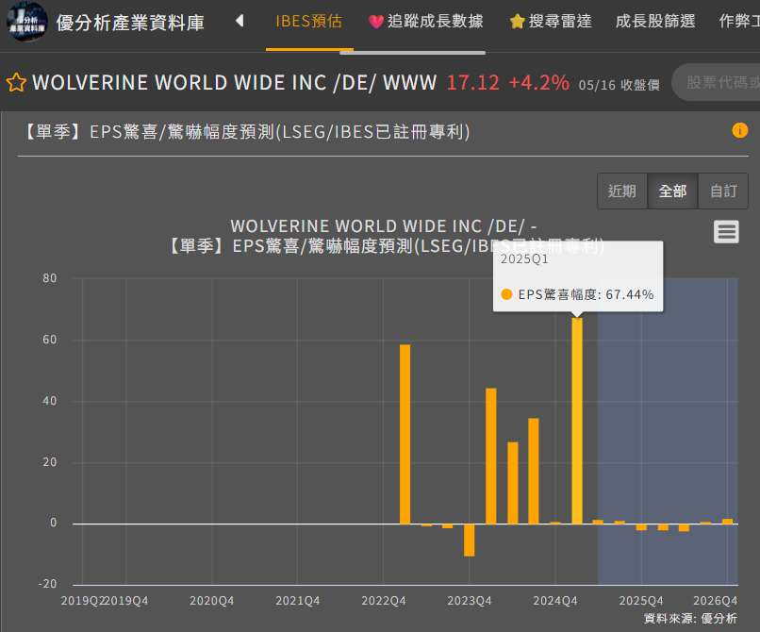Select the 全部 time range button
The width and height of the screenshot is (760, 632).
[x=672, y=191]
